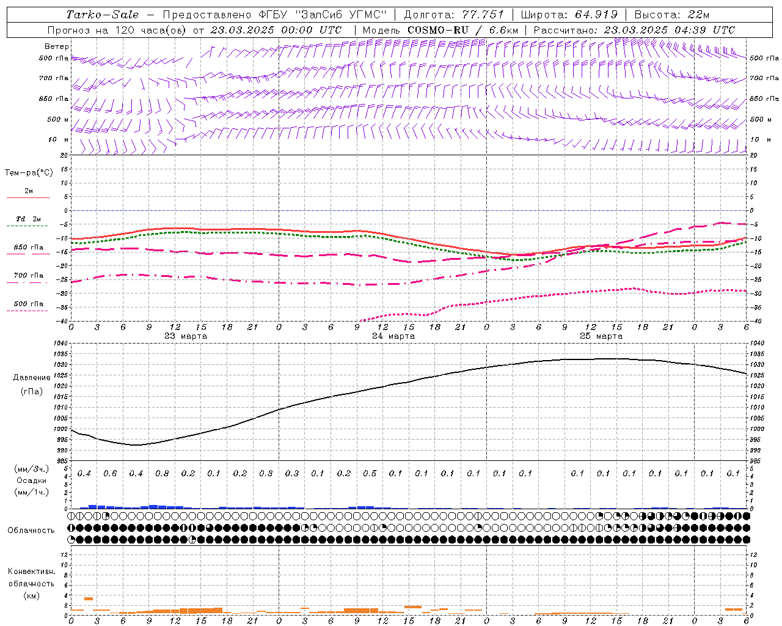
Task: Click the Конвективн. convective cloud label
Action: click(32, 572)
